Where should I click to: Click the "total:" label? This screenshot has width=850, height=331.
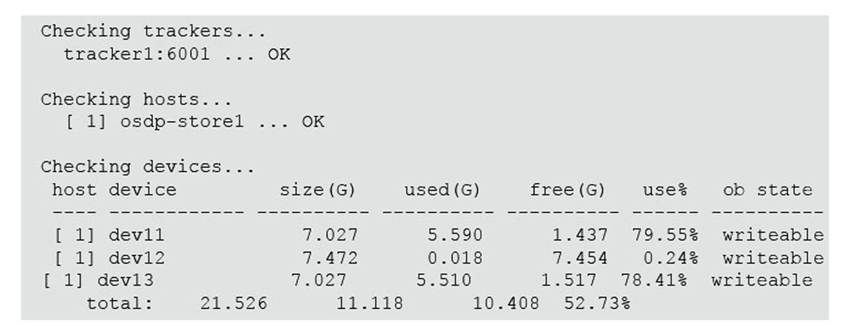click(120, 303)
